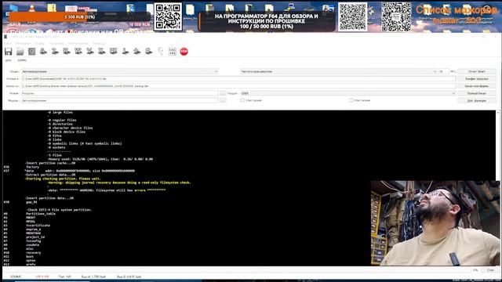Viewport: 502px width, 282px height.
Task: Click the toolbar icon marked with R
Action: (67, 51)
